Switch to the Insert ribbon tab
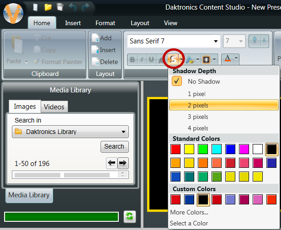 click(73, 23)
